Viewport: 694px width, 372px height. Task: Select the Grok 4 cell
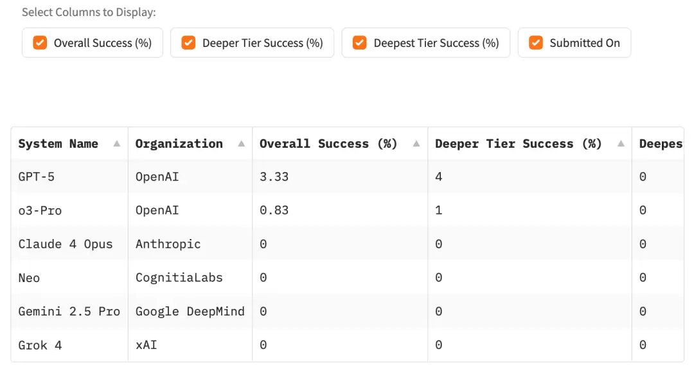point(40,345)
